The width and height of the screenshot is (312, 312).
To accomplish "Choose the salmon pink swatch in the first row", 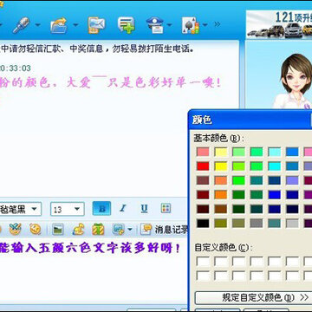I will coord(203,152).
